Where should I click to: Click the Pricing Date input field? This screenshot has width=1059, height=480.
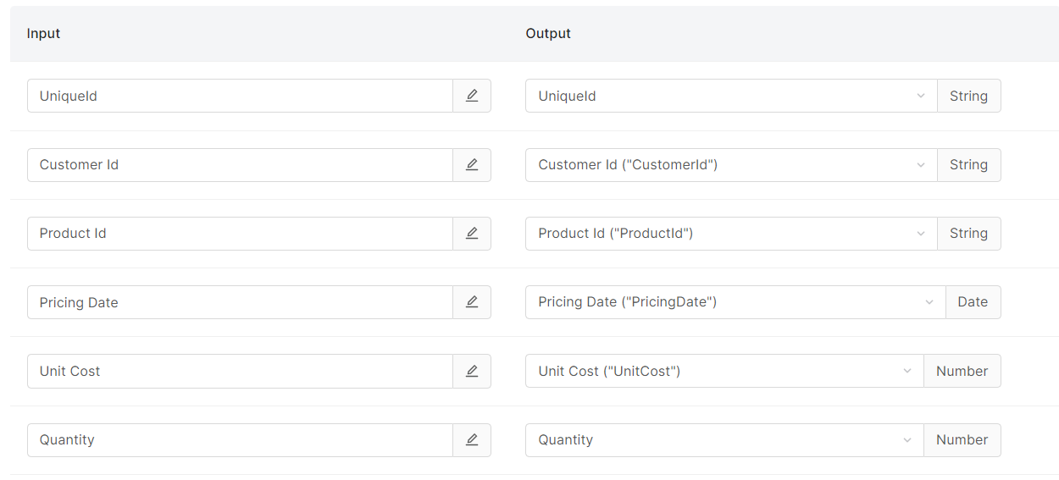(x=240, y=302)
